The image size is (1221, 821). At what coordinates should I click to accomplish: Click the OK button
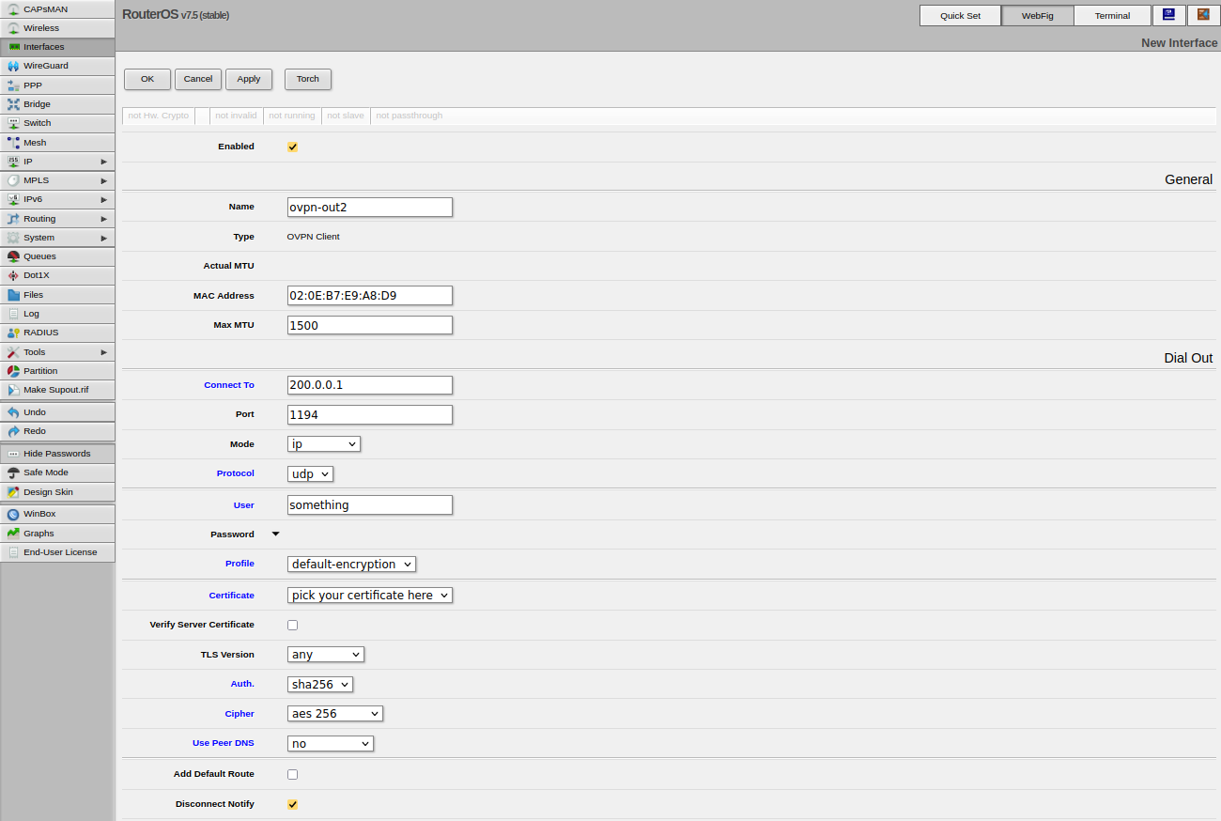tap(147, 79)
